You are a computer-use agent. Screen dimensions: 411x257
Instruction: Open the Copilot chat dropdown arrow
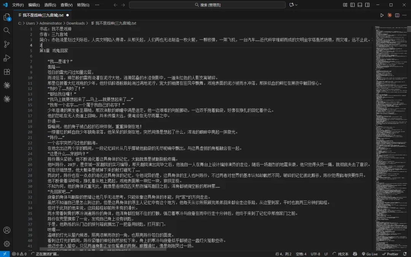click(x=296, y=5)
